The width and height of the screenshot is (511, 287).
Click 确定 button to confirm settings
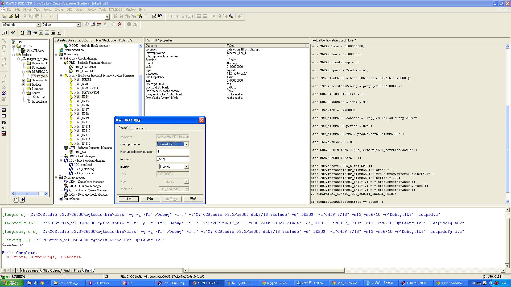pos(128,199)
